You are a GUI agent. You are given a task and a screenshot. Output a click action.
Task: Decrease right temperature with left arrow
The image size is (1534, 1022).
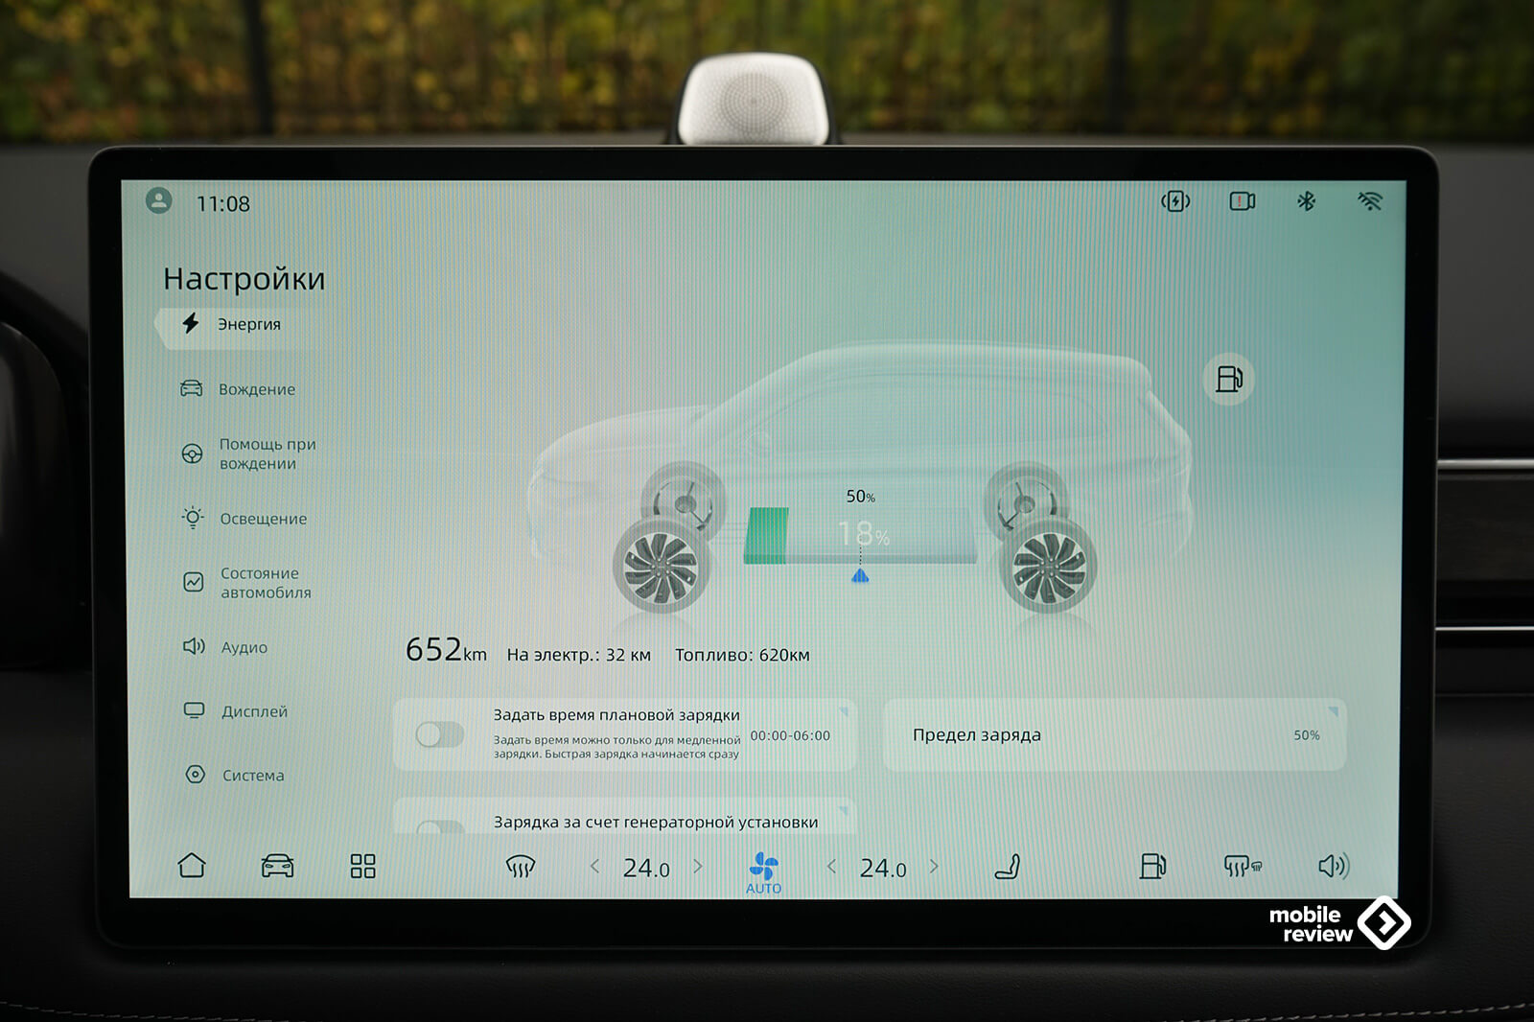point(831,867)
